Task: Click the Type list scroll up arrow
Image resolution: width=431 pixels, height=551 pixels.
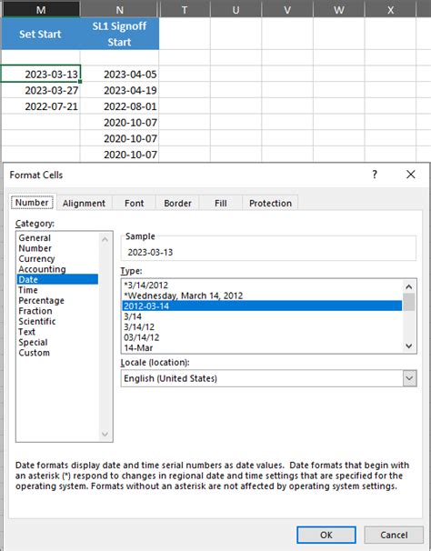Action: coord(409,286)
